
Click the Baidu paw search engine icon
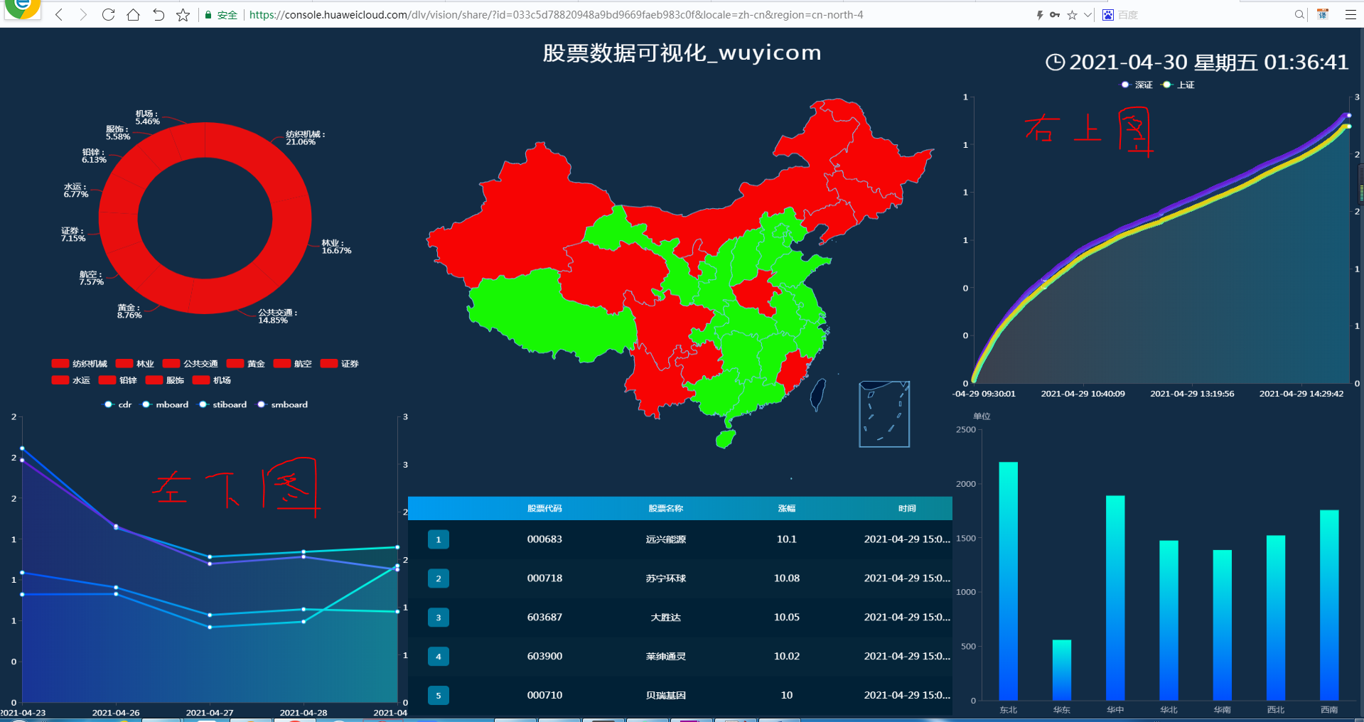(x=1108, y=15)
